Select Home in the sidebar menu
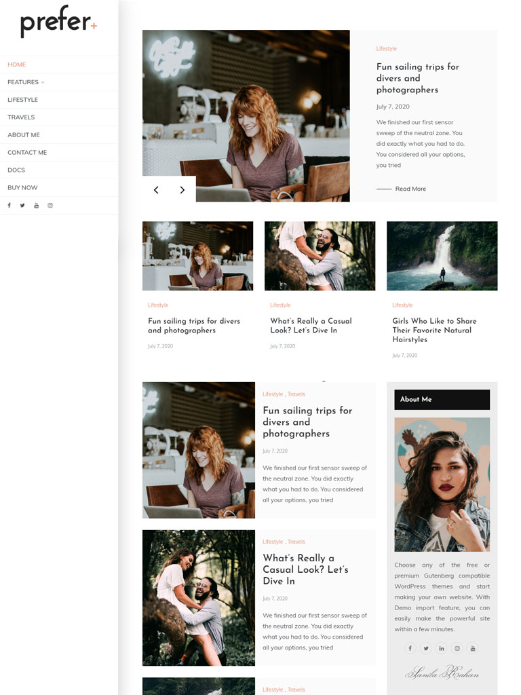 click(x=17, y=64)
